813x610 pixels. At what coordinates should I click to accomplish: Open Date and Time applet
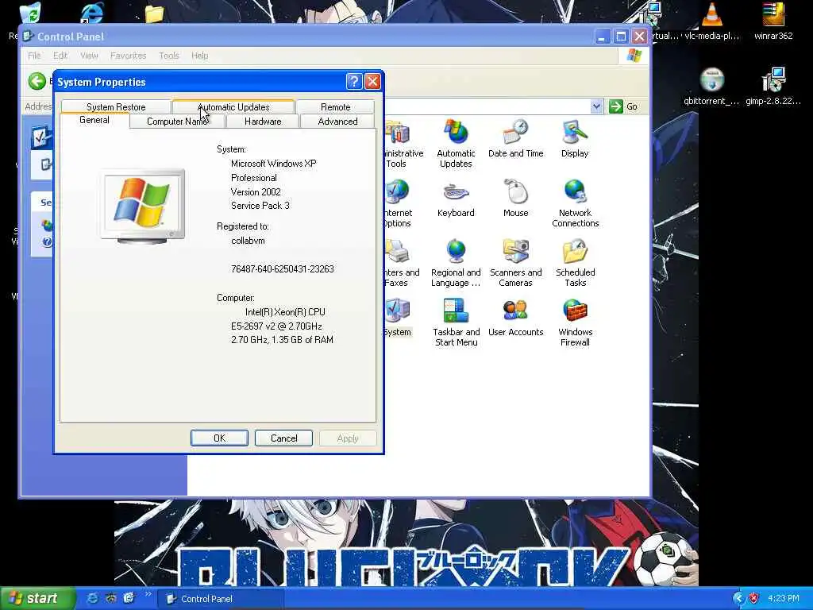pos(515,138)
